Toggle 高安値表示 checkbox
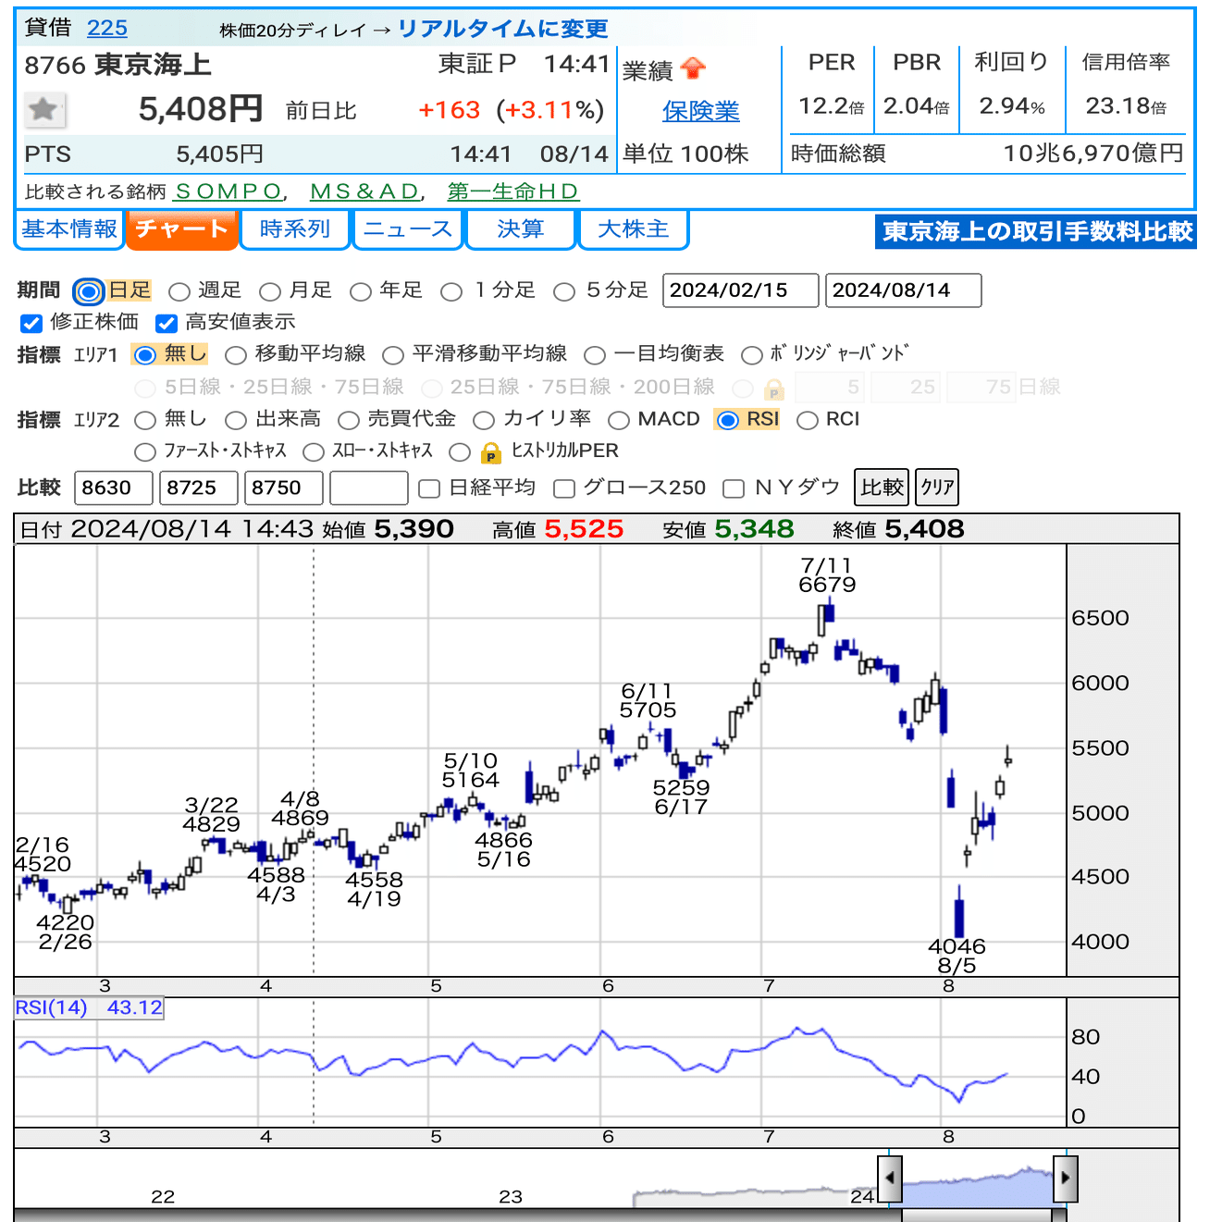Viewport: 1222px width, 1222px height. [x=167, y=323]
